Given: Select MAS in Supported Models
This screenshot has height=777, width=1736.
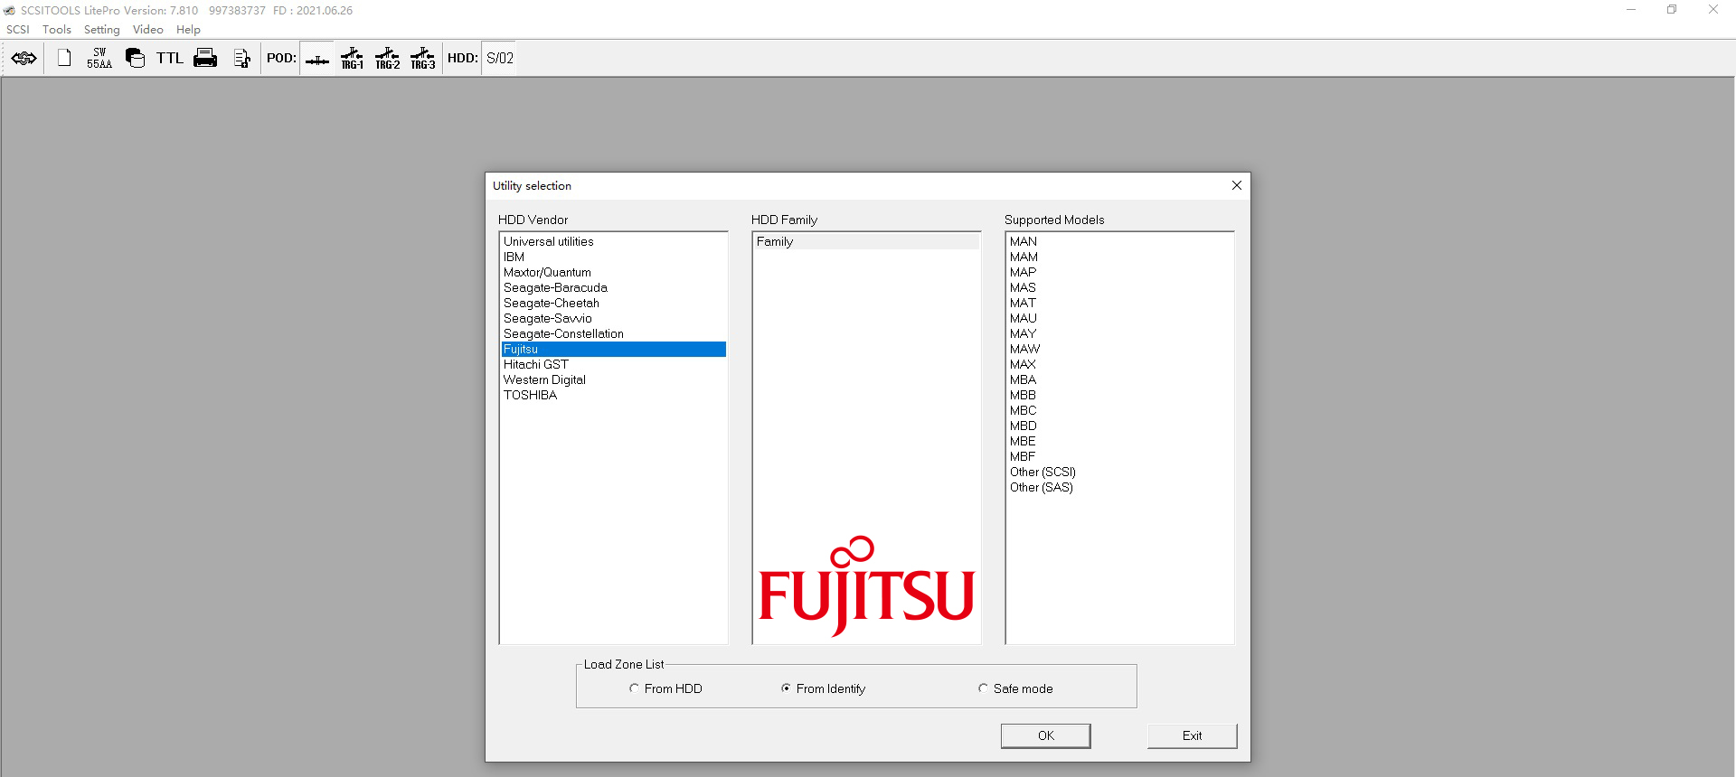Looking at the screenshot, I should click(1119, 287).
